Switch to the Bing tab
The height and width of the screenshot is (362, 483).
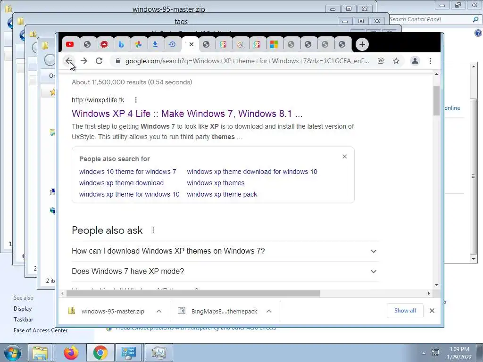[121, 44]
